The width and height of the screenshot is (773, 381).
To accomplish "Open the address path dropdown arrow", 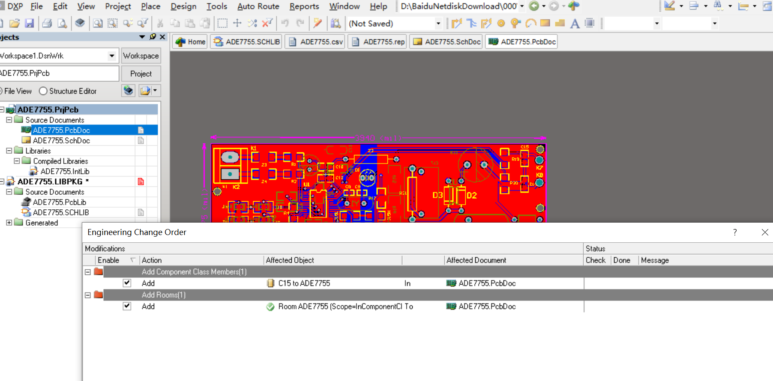I will [x=522, y=6].
